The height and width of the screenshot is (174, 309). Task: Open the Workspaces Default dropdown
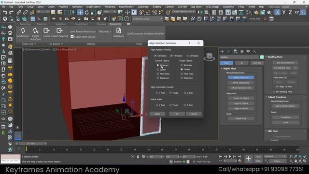click(295, 7)
